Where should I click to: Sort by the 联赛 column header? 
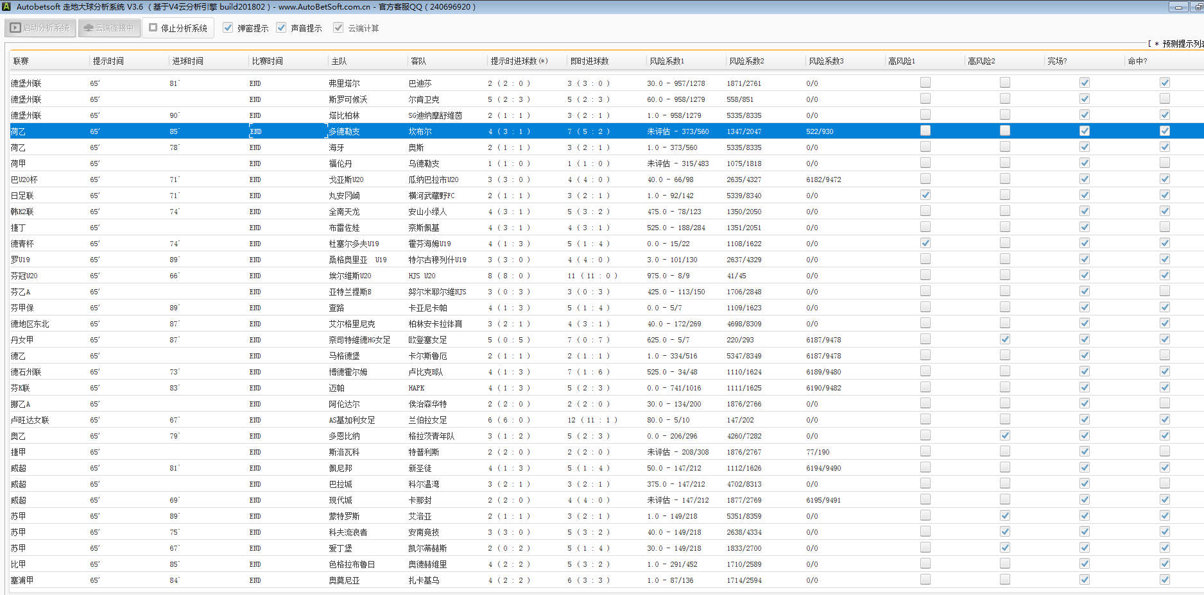(x=21, y=61)
